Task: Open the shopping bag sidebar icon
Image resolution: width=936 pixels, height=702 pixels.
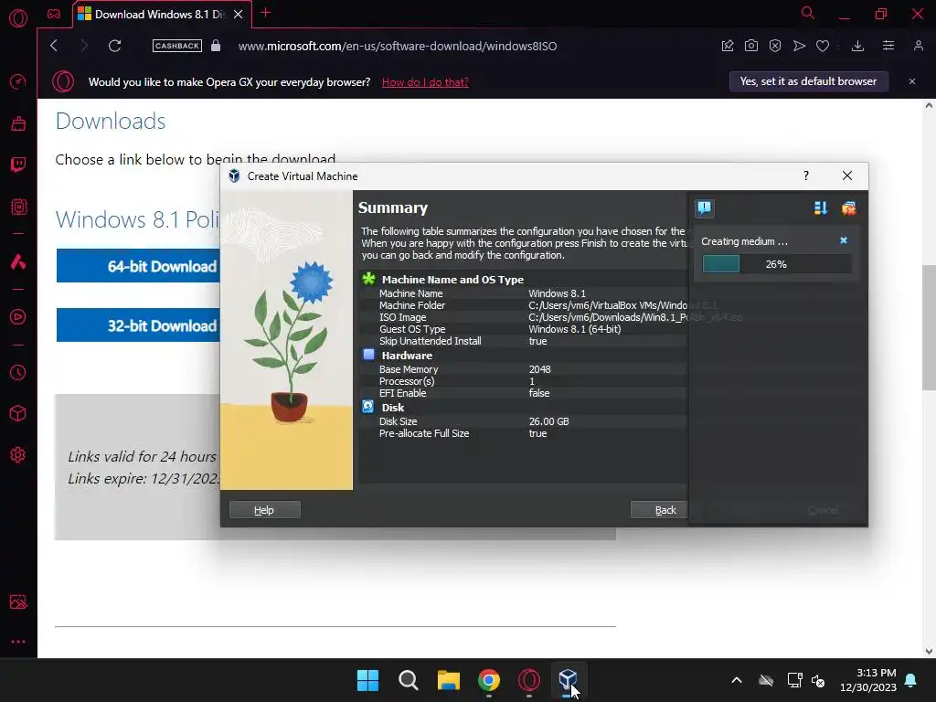Action: 18,123
